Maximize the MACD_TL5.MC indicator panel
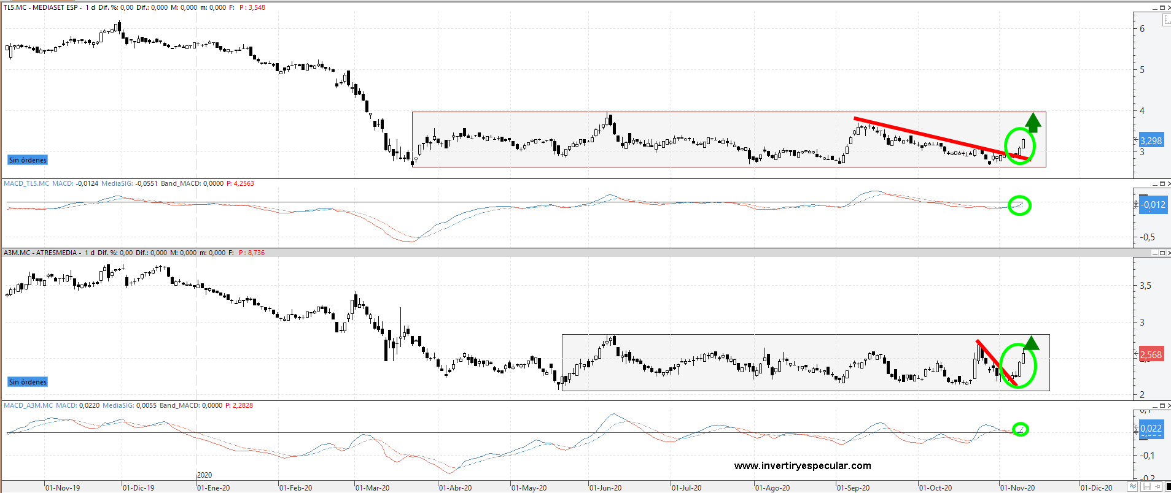This screenshot has height=493, width=1171. 1162,183
